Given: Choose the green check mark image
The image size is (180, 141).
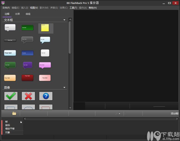Looking at the screenshot, I should tap(11, 96).
